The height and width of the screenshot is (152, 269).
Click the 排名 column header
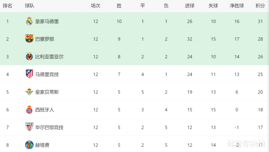[x=7, y=6]
